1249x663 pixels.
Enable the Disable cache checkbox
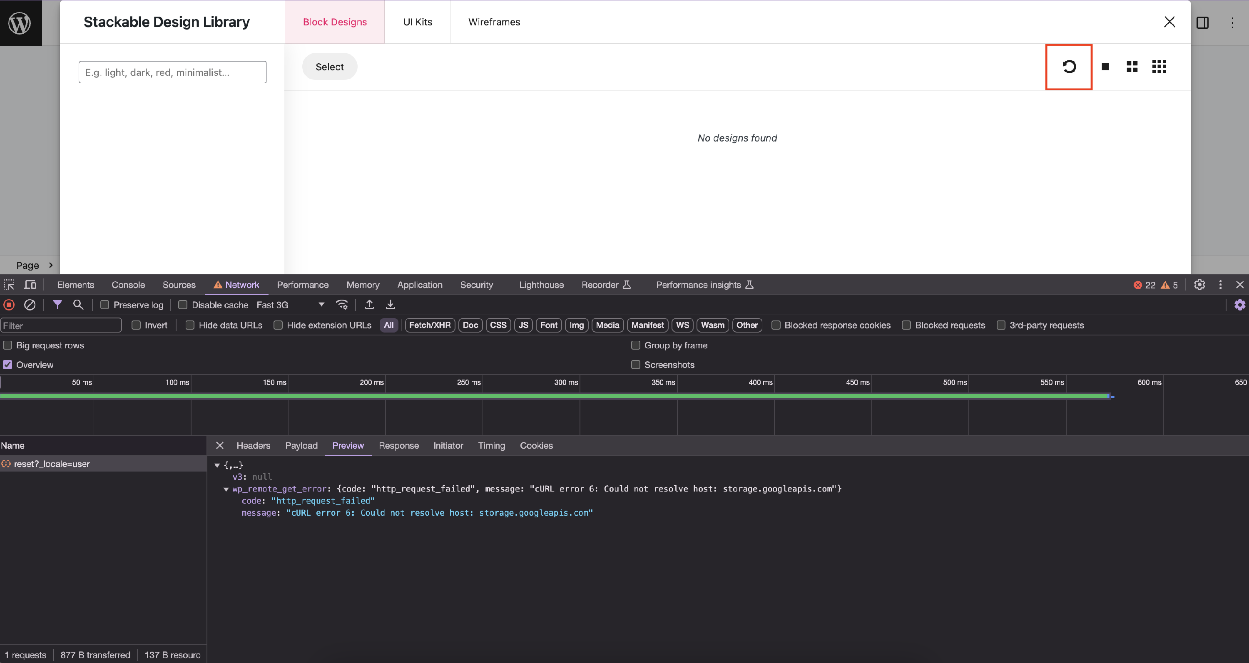tap(183, 305)
